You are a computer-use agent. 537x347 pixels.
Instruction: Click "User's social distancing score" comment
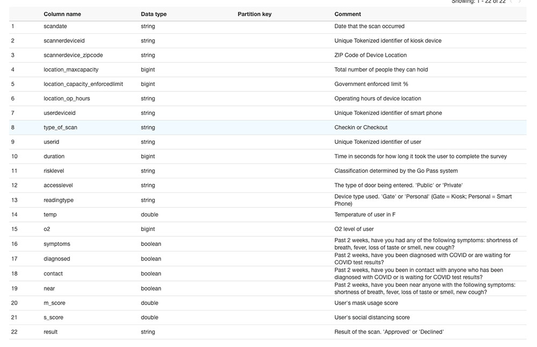click(x=372, y=317)
